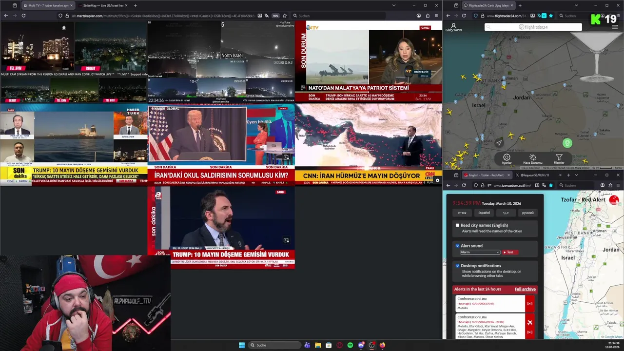
Task: Click bookmark star in Tzofar window
Action: [551, 185]
